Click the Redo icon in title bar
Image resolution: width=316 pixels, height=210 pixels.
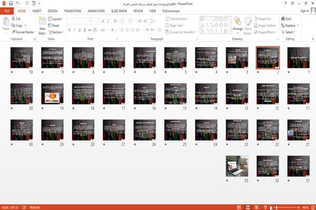[27, 4]
